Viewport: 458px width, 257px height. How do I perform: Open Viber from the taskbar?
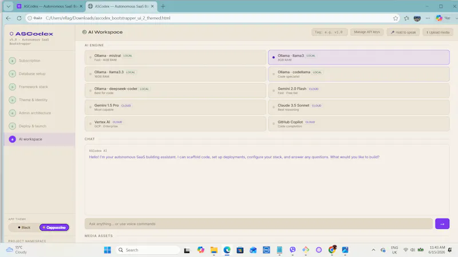point(293,250)
